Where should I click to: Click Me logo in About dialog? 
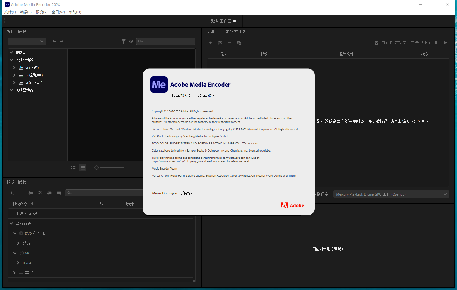pos(159,84)
